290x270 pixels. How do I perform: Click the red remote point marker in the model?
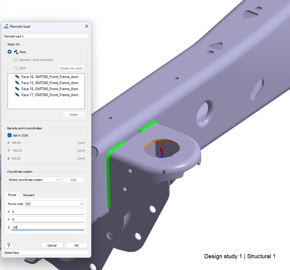162,149
